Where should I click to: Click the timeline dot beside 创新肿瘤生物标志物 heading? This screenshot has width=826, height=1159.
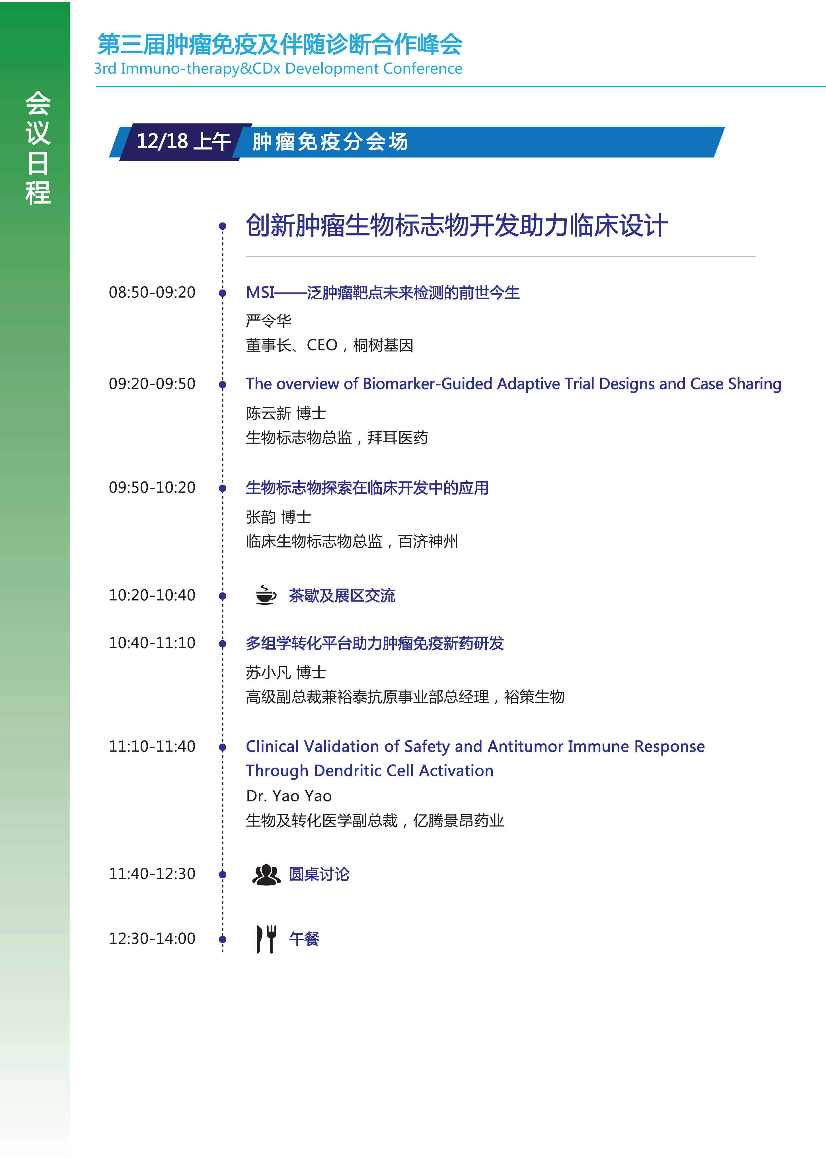tap(222, 226)
